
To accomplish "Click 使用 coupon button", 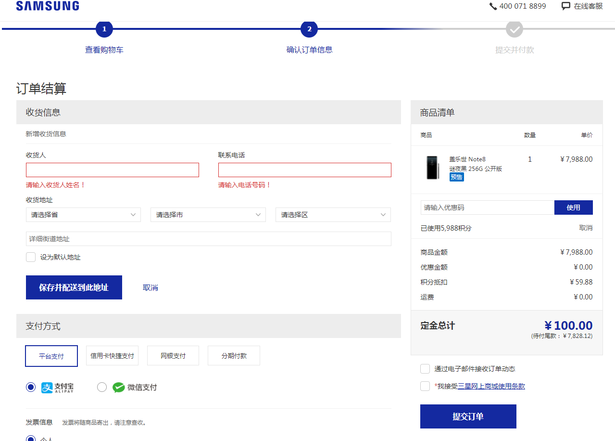I will [574, 208].
